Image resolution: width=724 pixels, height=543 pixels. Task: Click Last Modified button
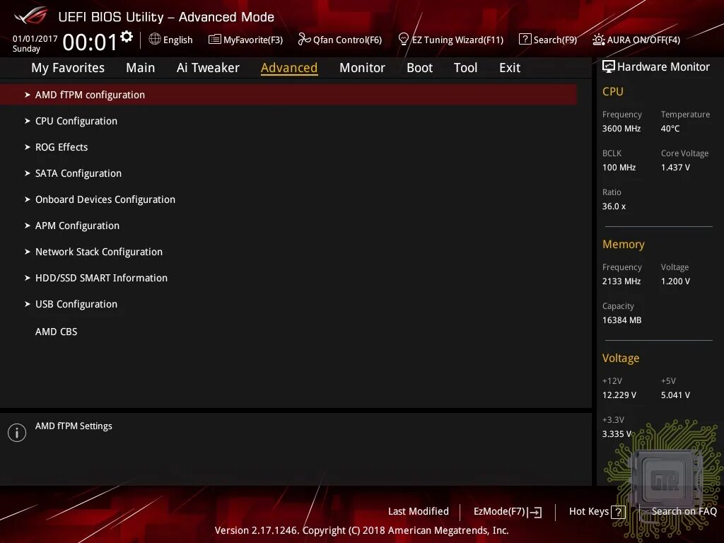point(419,511)
